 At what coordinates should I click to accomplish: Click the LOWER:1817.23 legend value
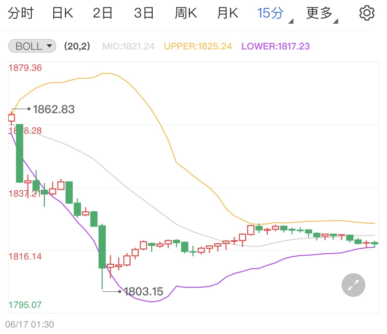(x=276, y=46)
